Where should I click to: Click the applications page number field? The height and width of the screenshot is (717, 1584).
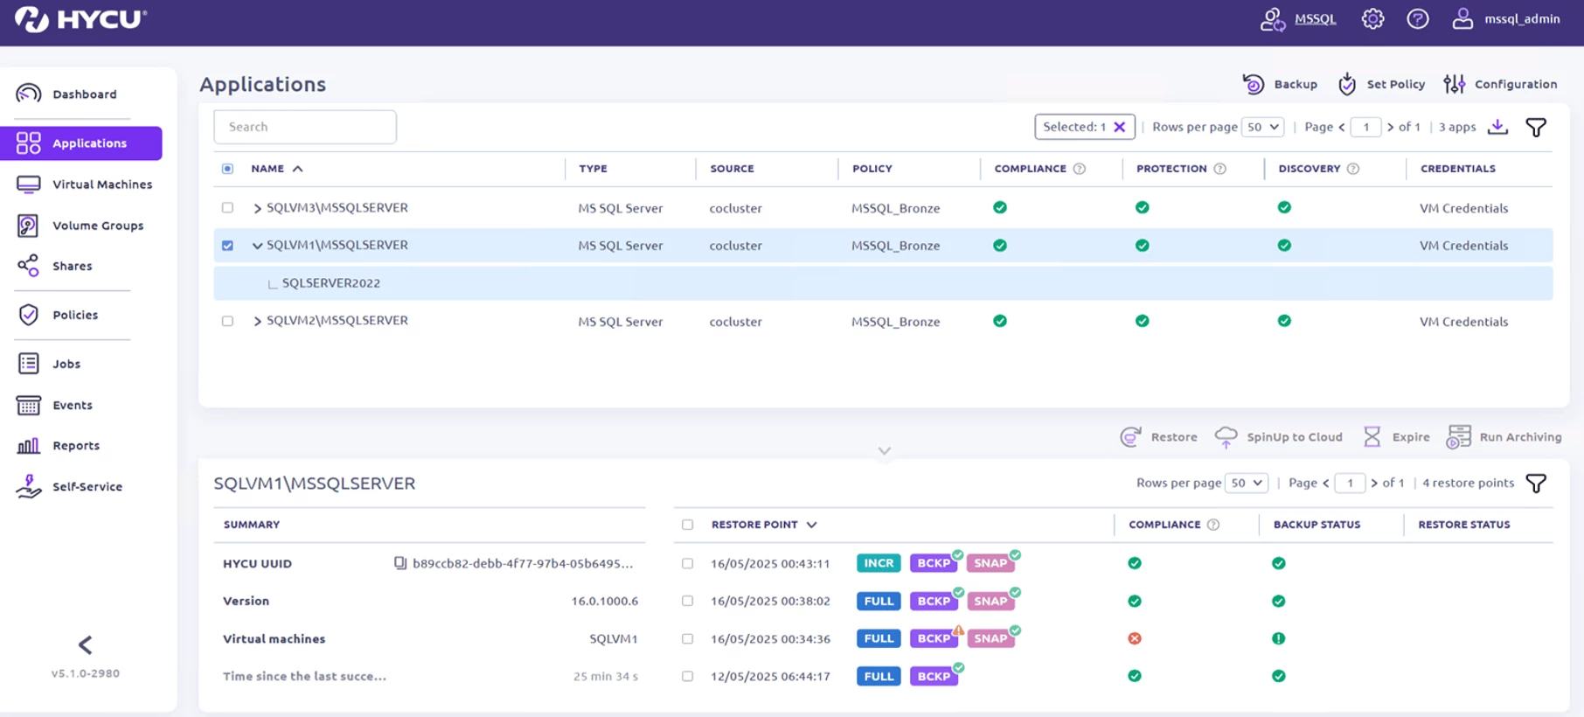tap(1365, 127)
